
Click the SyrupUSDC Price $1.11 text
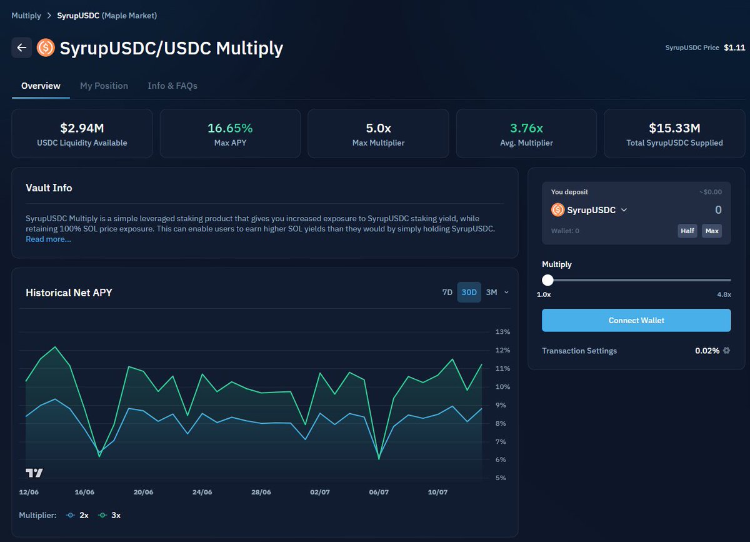point(705,48)
